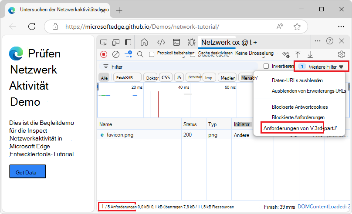Open network conditions wifi icon
Screen dimensions: 352x214
286,54
